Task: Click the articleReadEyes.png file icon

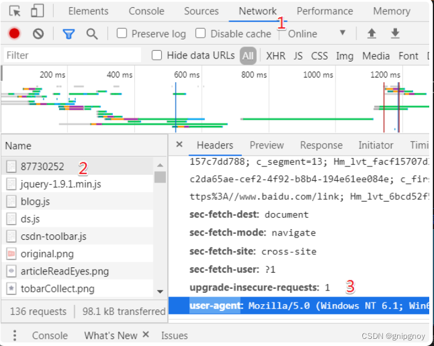Action: [11, 271]
